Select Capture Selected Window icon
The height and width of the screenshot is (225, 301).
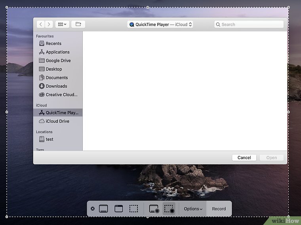point(119,209)
